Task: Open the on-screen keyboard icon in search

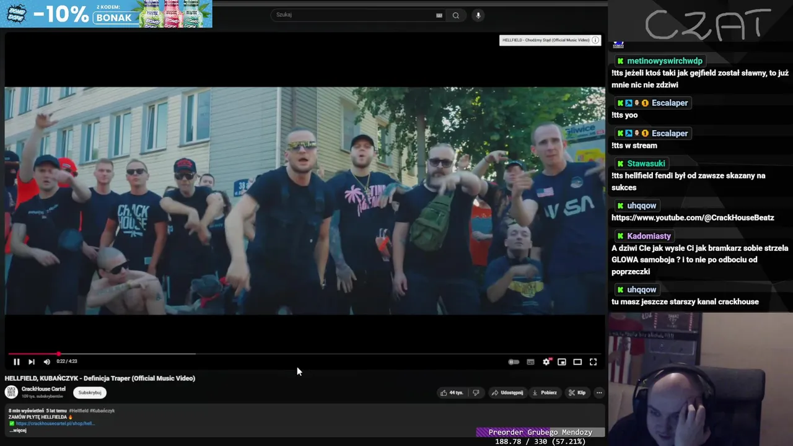Action: tap(439, 15)
